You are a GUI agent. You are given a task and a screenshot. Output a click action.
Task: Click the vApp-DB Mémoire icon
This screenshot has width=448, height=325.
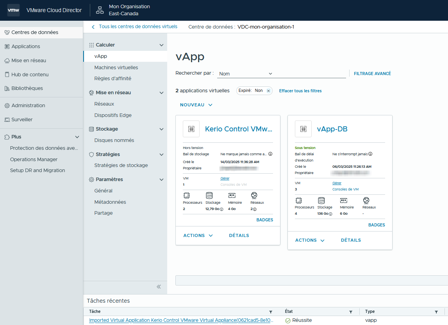pyautogui.click(x=344, y=200)
